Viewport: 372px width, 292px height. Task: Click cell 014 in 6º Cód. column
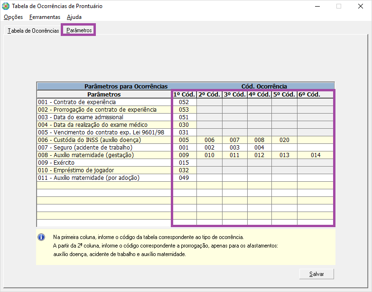click(x=316, y=155)
